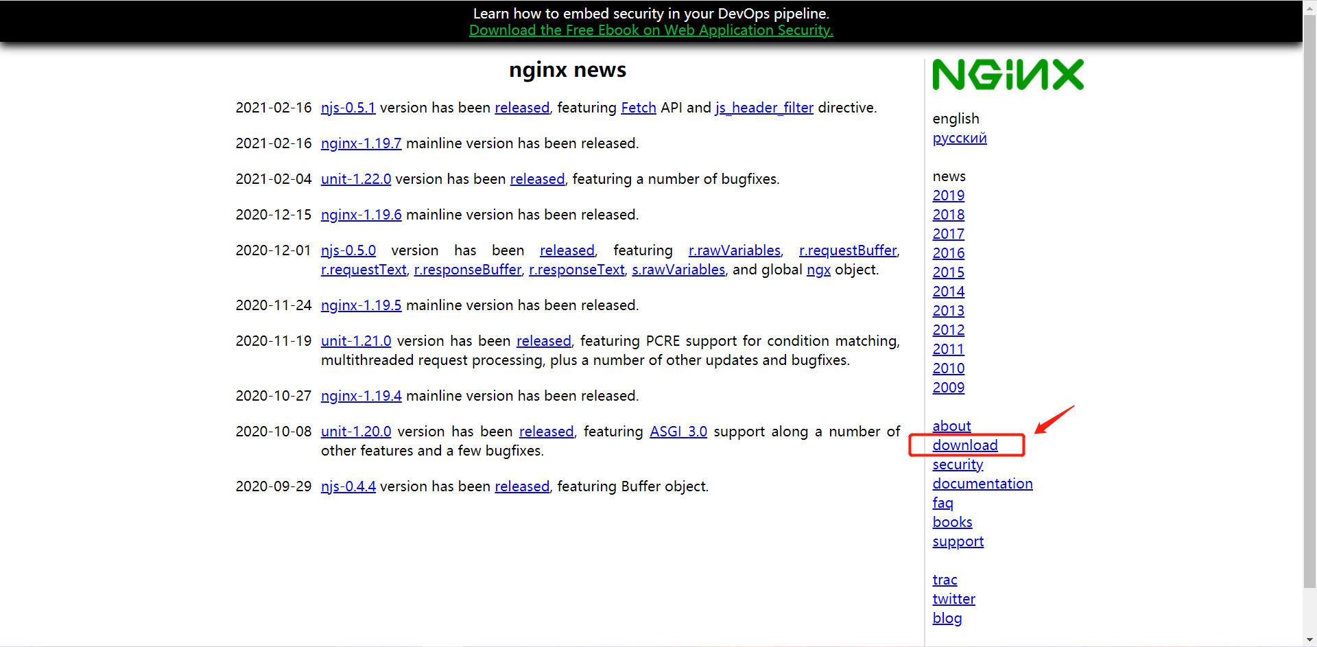
Task: Switch language to русский
Action: (x=960, y=138)
